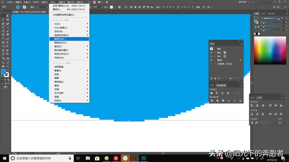The width and height of the screenshot is (289, 162).
Task: Open fill color dropdown in control bar
Action: click(20, 7)
